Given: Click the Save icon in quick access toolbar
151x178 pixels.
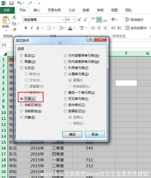Looking at the screenshot, I should coord(12,3).
